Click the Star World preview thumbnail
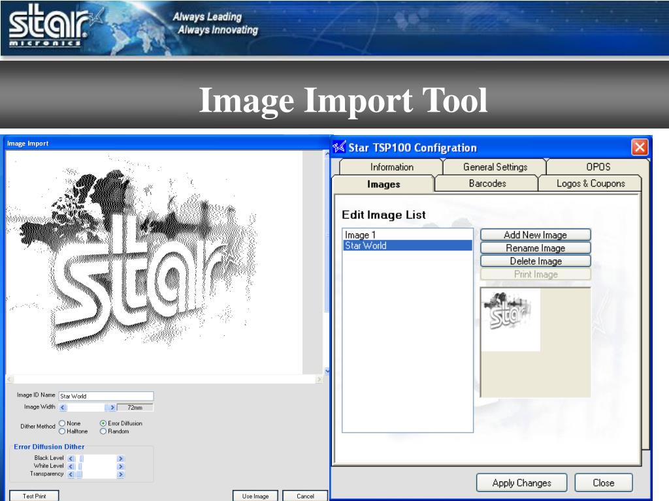669x501 pixels. tap(511, 320)
